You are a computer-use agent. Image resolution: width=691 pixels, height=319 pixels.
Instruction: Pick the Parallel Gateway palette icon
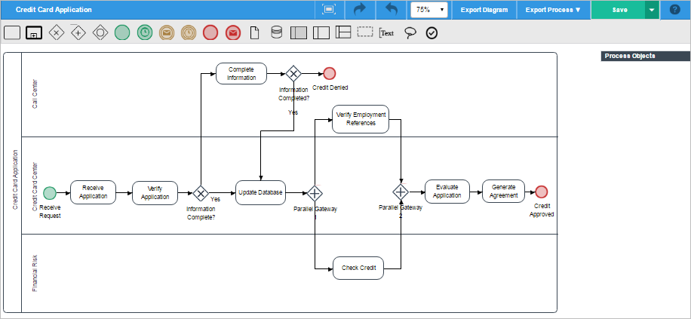(x=78, y=32)
